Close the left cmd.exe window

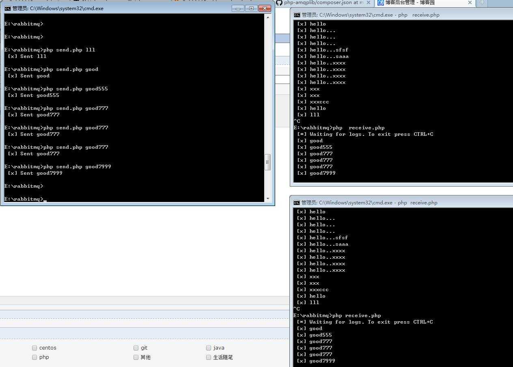pyautogui.click(x=265, y=8)
